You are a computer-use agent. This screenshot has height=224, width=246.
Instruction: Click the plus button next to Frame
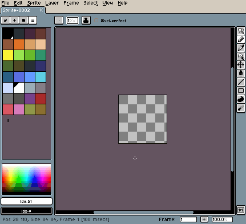tap(204, 219)
